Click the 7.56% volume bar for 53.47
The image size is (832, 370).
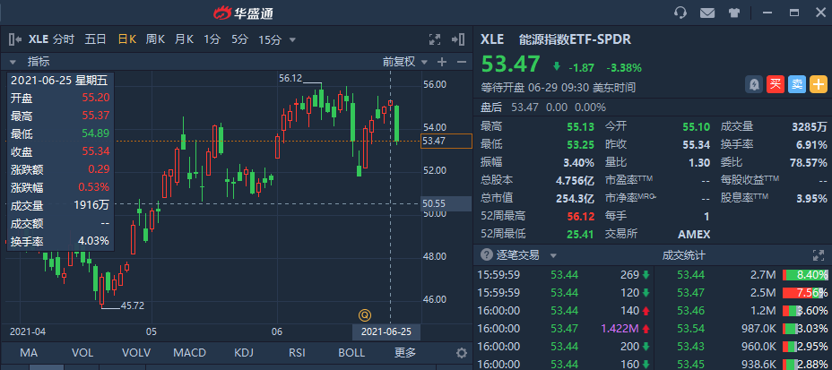click(805, 293)
